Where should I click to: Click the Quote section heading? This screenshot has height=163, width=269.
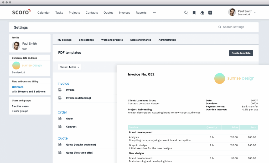63,138
